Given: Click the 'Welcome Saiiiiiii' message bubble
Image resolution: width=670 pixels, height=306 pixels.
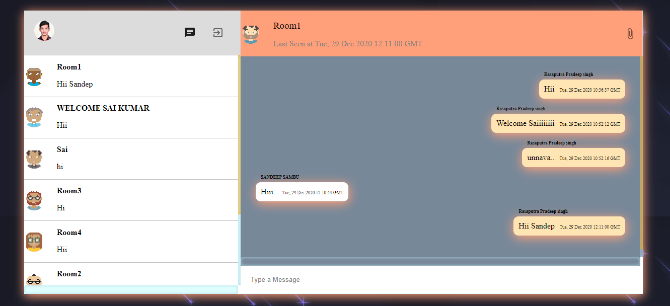Looking at the screenshot, I should coord(558,123).
